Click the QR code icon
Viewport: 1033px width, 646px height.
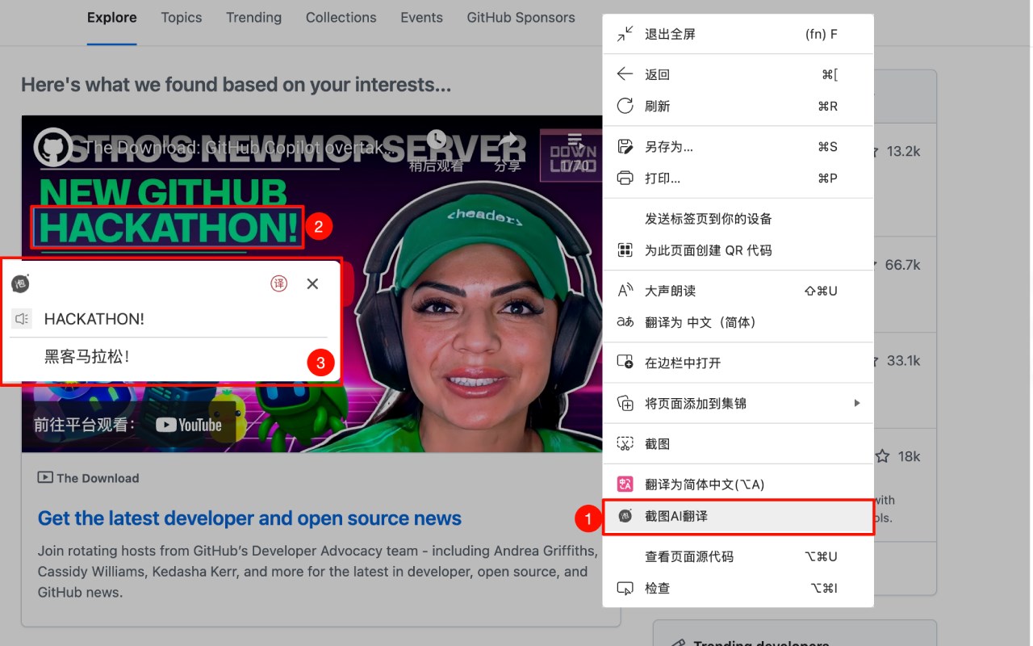pyautogui.click(x=625, y=250)
